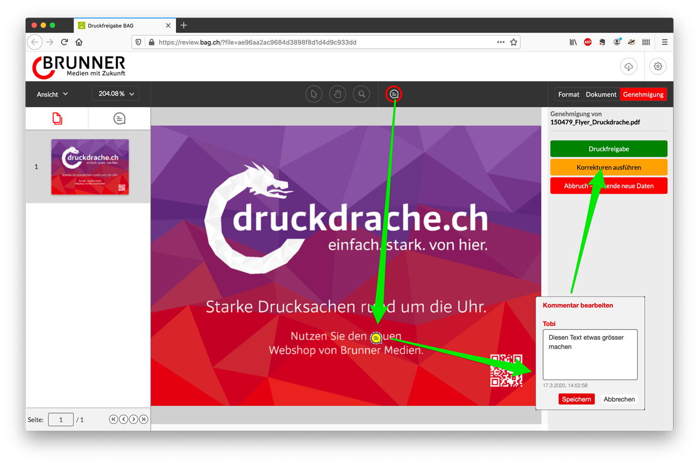Image resolution: width=699 pixels, height=465 pixels.
Task: Click the Kommentar bearbeiten heading
Action: [578, 305]
